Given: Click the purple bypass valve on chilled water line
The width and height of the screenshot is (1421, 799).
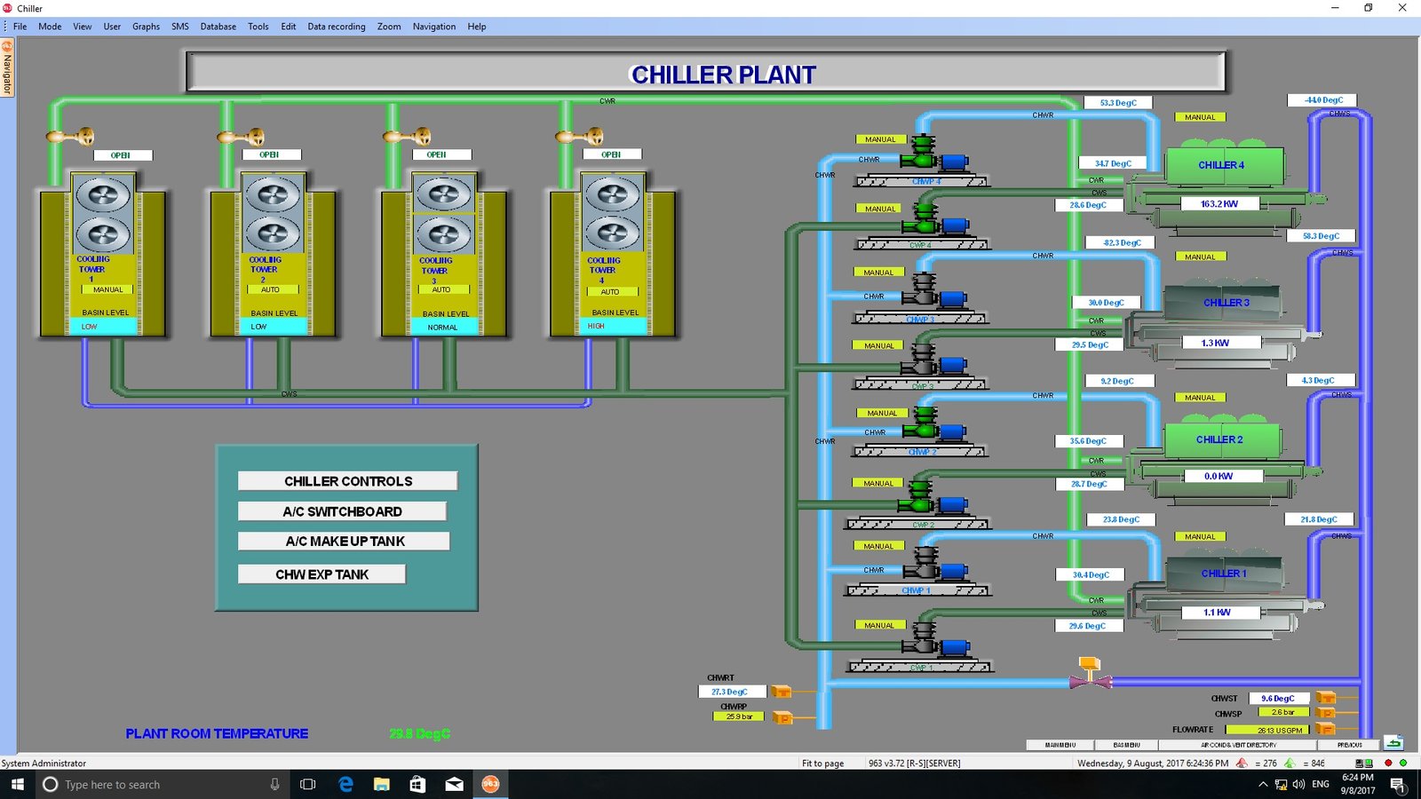Looking at the screenshot, I should pos(1090,675).
